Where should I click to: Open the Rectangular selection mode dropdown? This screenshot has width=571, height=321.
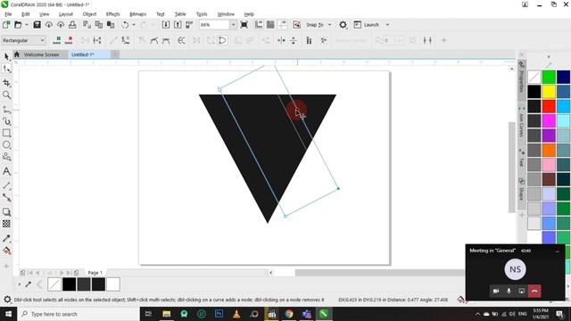42,40
